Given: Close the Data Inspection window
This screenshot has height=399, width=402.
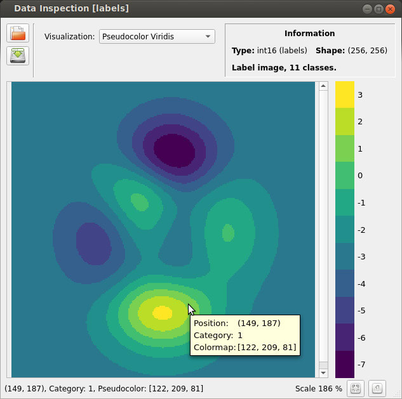Looking at the screenshot, I should (390, 10).
